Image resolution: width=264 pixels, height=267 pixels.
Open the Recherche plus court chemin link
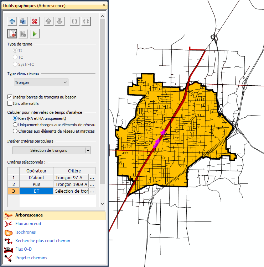pyautogui.click(x=42, y=241)
